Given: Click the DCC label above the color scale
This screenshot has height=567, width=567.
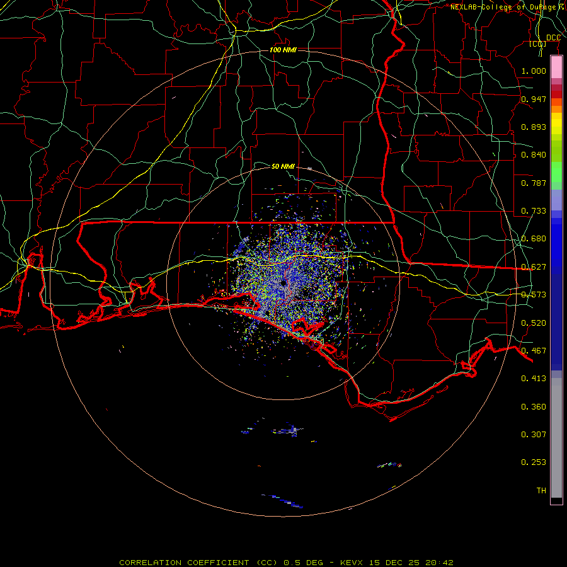Looking at the screenshot, I should click(553, 38).
